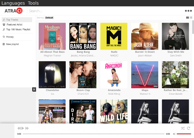Open the three-dot options menu
This screenshot has height=138, width=194.
click(x=188, y=11)
